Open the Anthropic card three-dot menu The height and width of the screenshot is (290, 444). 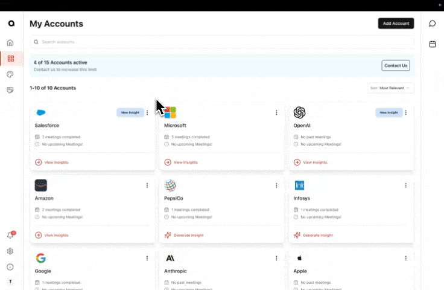(277, 258)
